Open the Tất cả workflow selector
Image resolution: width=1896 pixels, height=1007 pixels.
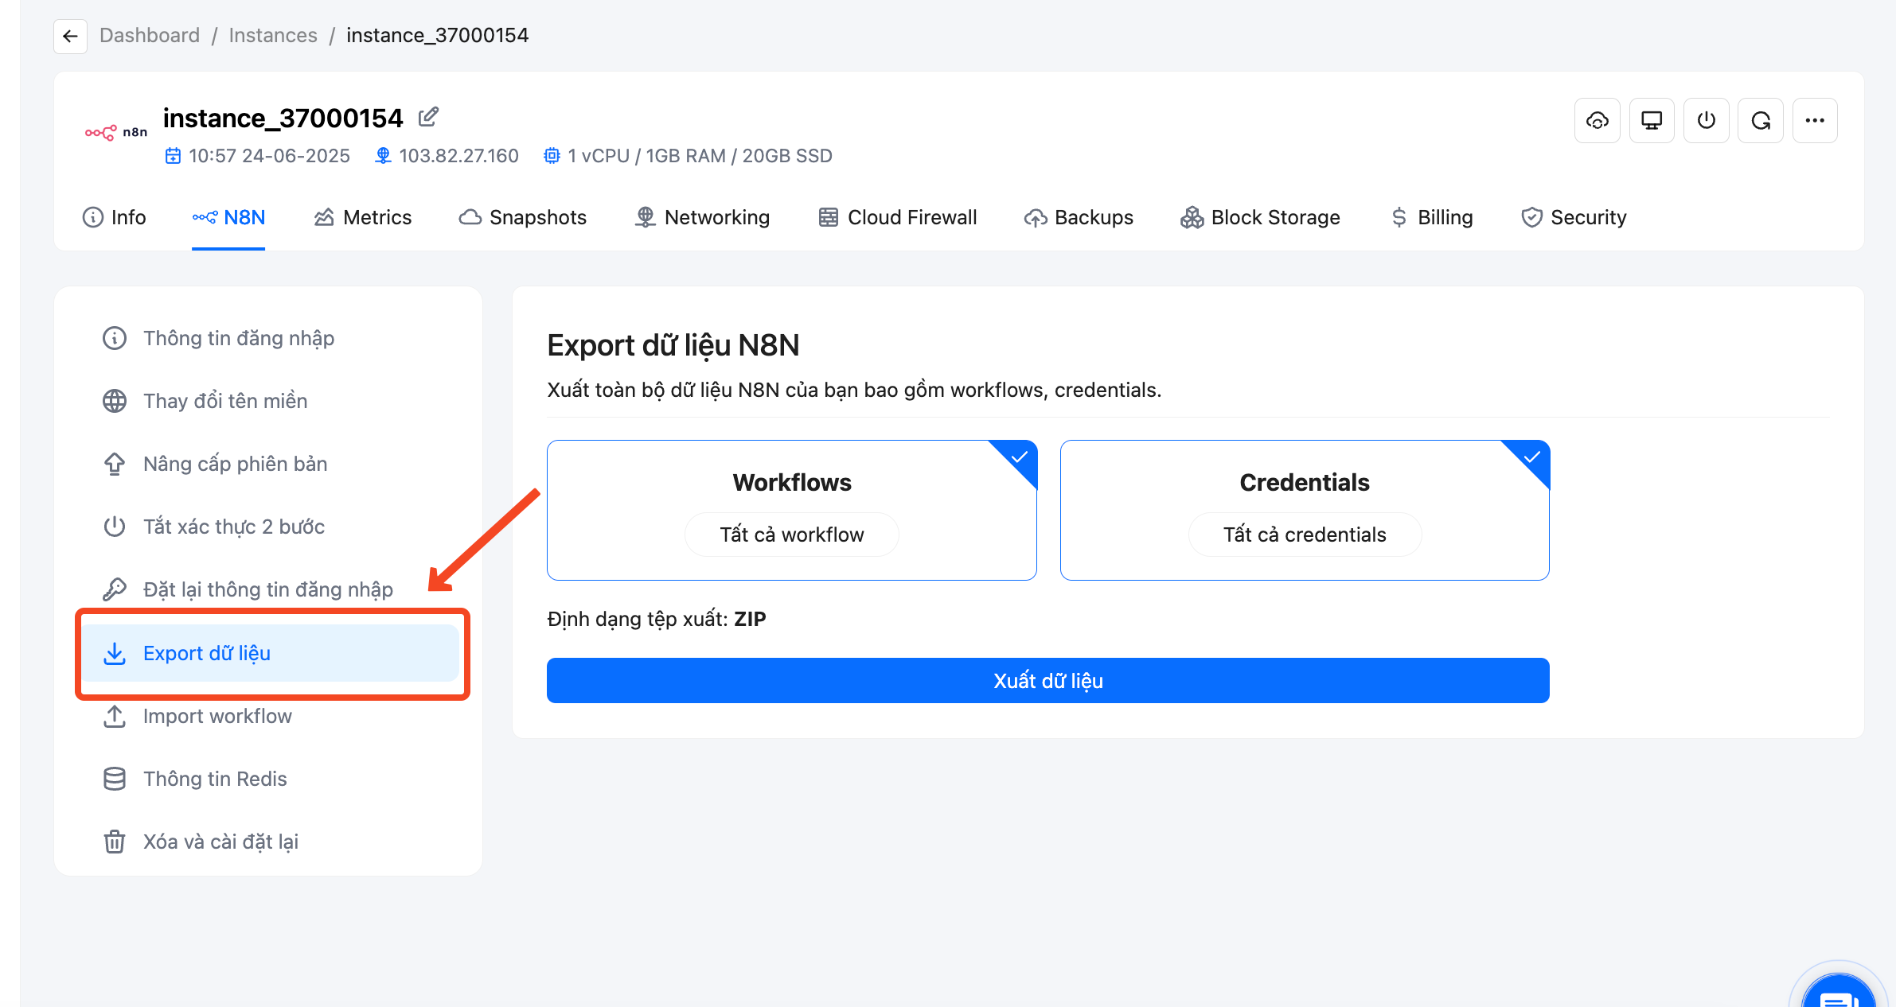792,535
